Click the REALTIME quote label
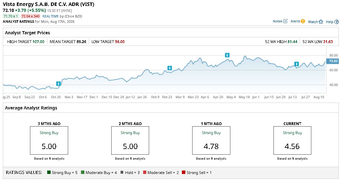Screen dimensions: 341x183 pyautogui.click(x=50, y=16)
